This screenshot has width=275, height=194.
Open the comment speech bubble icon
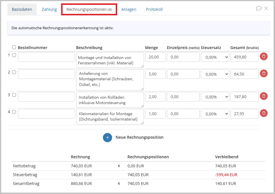coord(259,9)
